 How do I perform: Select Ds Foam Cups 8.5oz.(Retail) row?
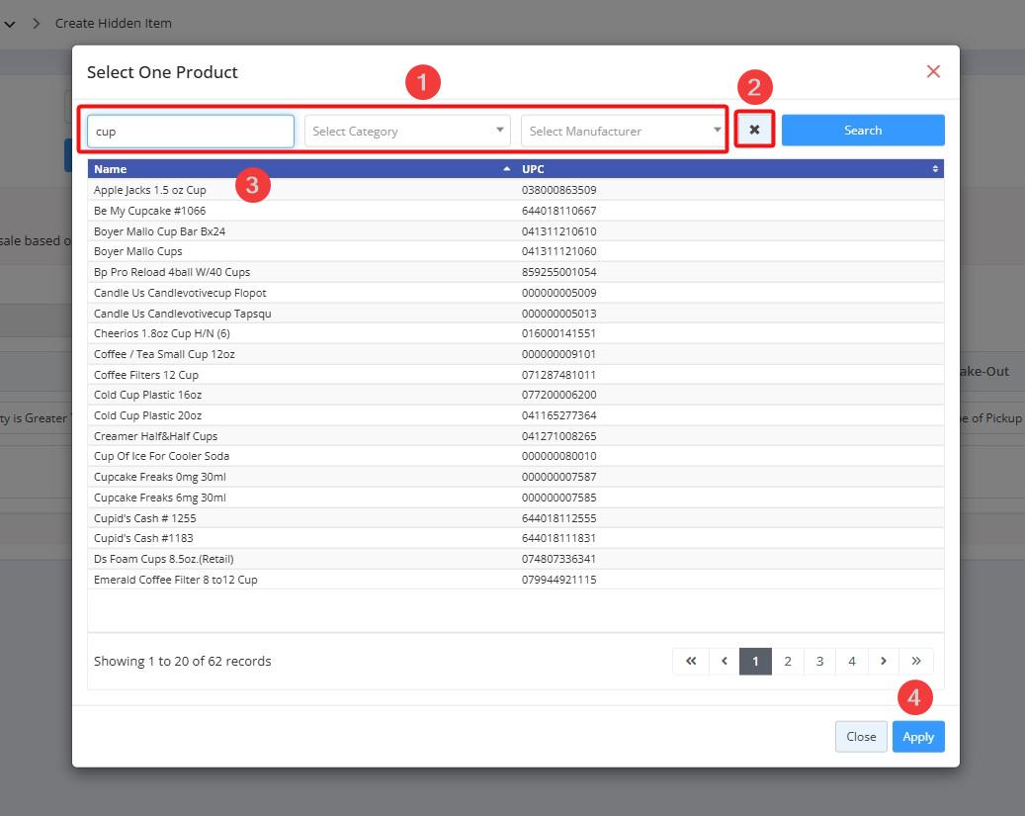[x=516, y=559]
